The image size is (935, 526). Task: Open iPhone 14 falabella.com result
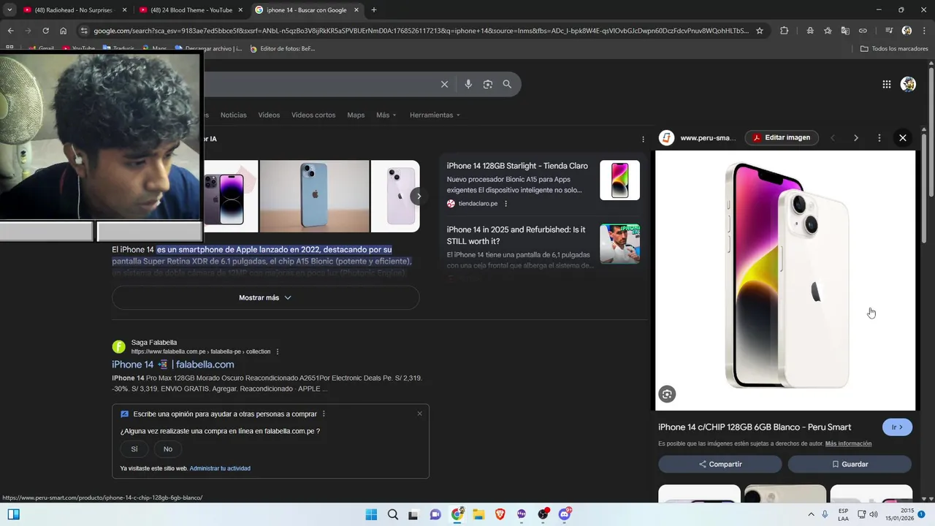pos(173,365)
